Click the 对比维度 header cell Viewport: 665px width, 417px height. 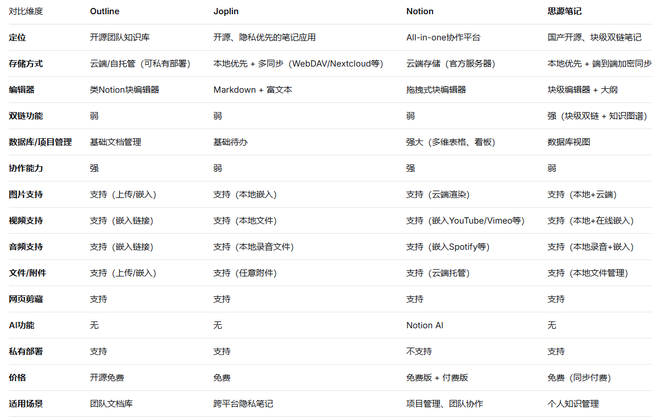tap(26, 11)
